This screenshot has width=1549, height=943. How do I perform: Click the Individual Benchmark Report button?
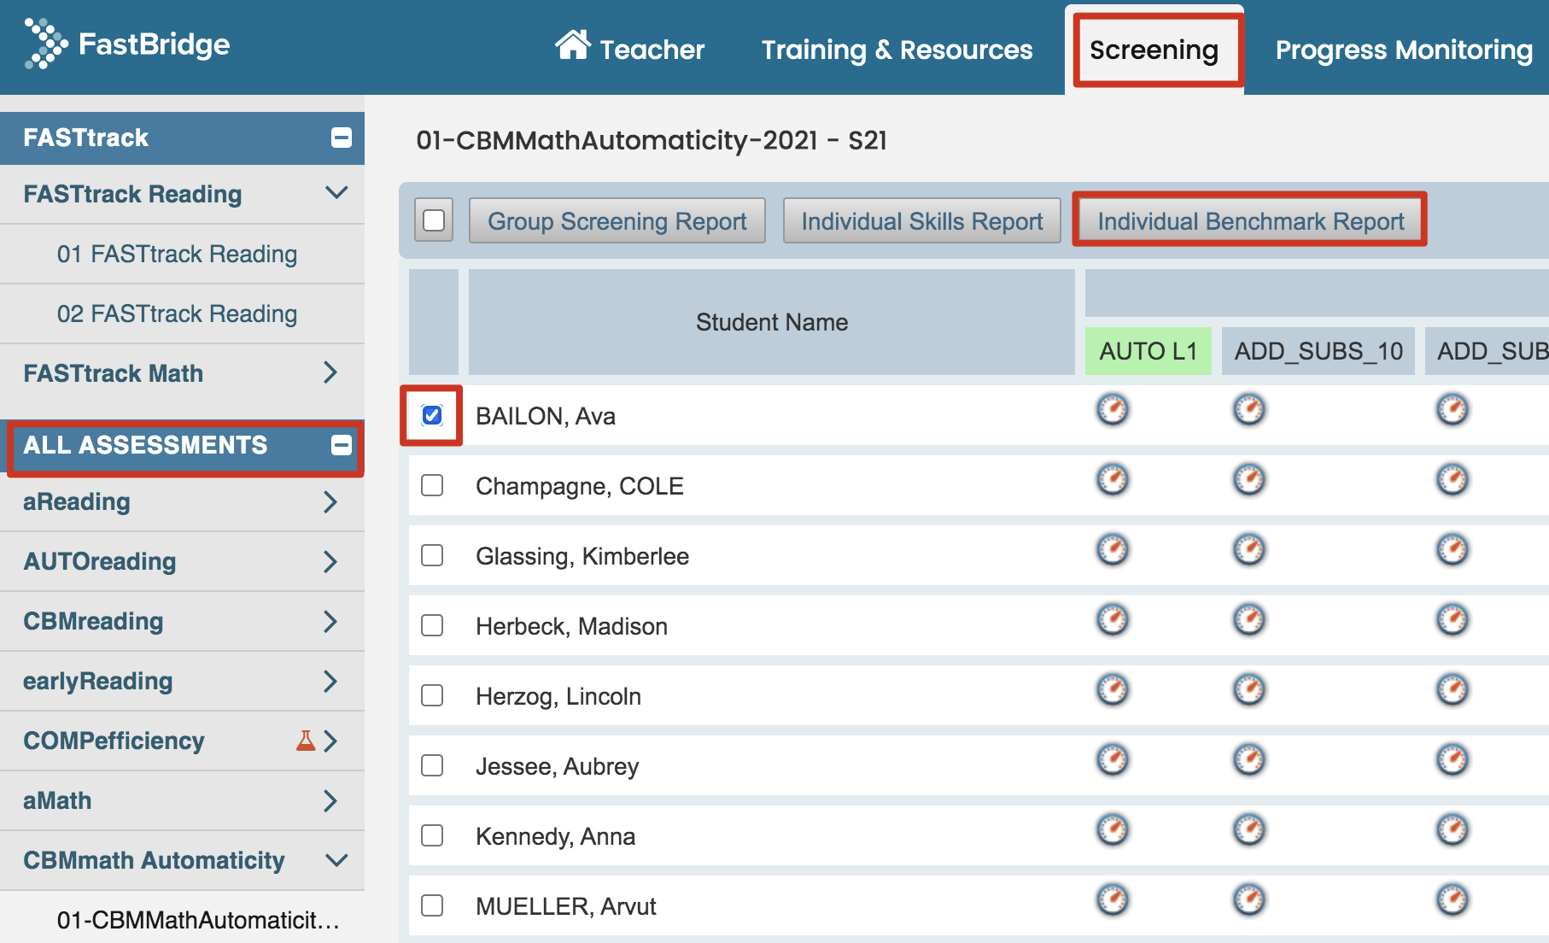coord(1250,221)
